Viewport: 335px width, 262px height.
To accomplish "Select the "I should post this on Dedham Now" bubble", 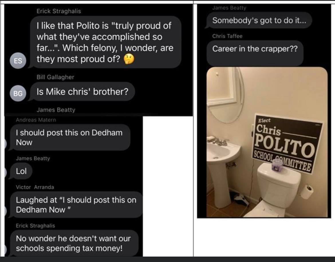I will coord(69,137).
